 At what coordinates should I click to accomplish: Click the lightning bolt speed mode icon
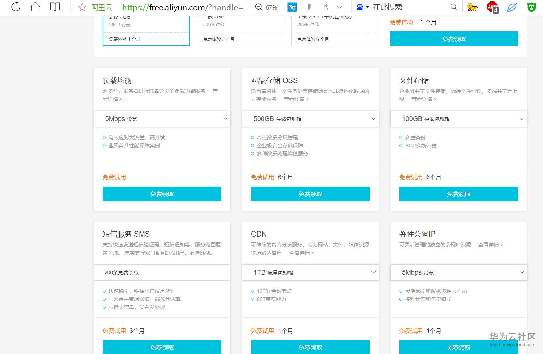tap(309, 7)
